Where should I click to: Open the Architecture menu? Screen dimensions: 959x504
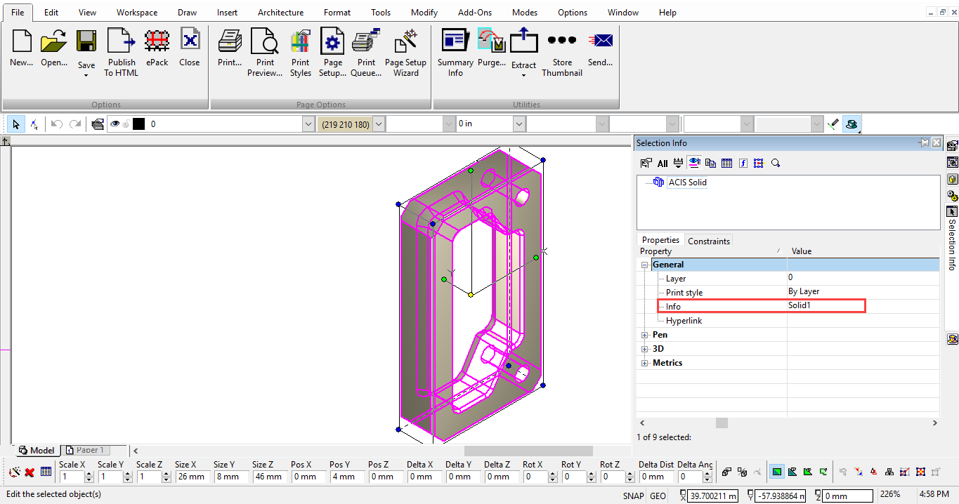coord(280,13)
